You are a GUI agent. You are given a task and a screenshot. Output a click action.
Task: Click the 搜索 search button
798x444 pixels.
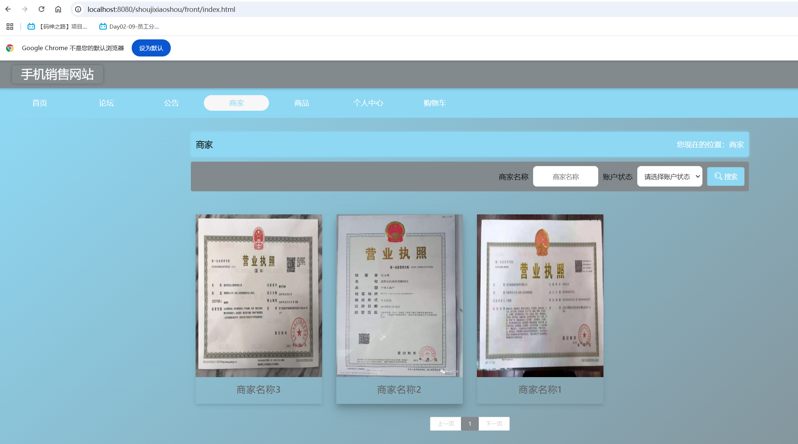[725, 176]
